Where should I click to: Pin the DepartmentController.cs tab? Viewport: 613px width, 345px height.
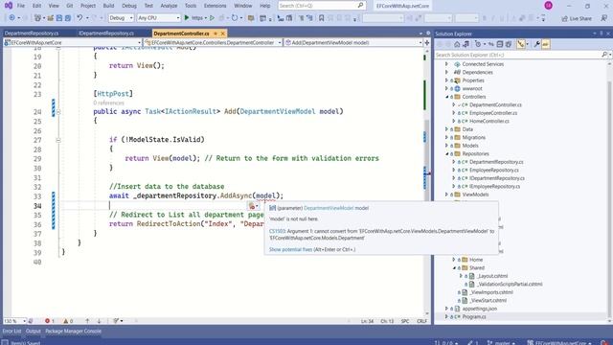coord(215,34)
